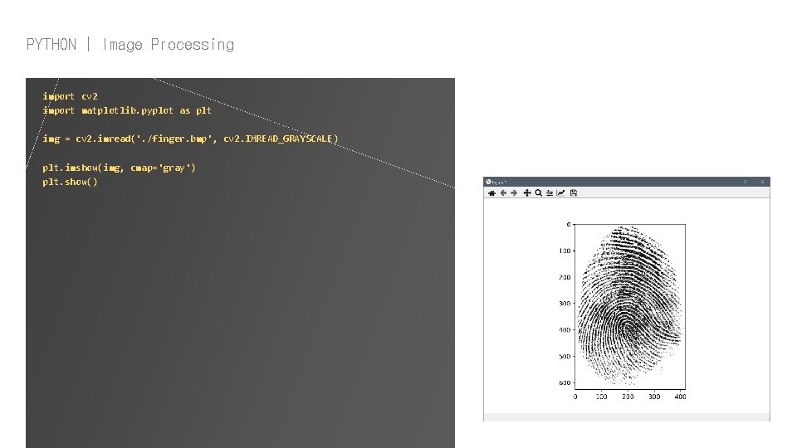The height and width of the screenshot is (448, 797).
Task: Click the status bar of the figure window
Action: click(626, 417)
